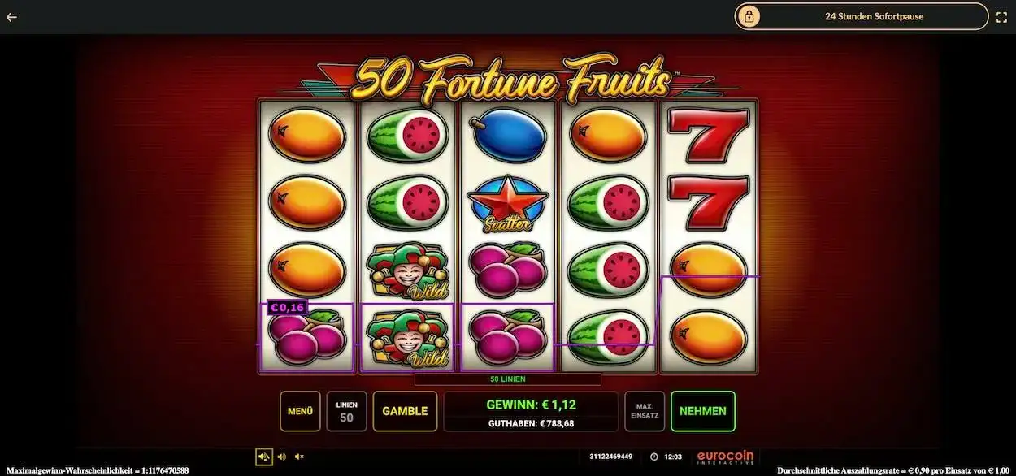Collect winnings with NEHMEN
Viewport: 1016px width, 476px height.
703,411
